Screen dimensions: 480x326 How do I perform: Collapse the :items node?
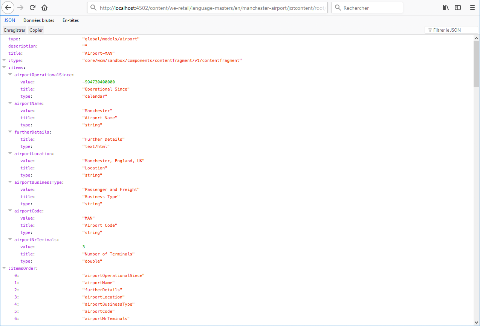tap(4, 68)
